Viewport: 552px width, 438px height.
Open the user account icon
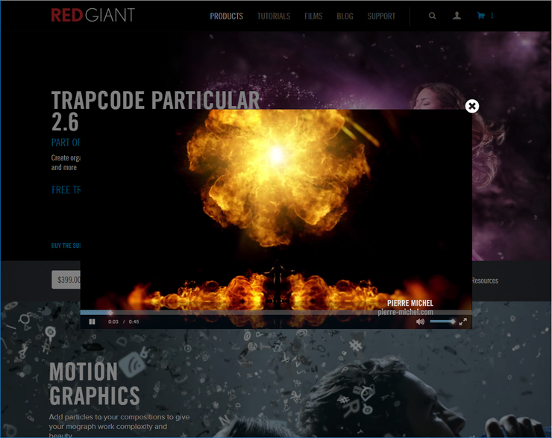tap(457, 16)
